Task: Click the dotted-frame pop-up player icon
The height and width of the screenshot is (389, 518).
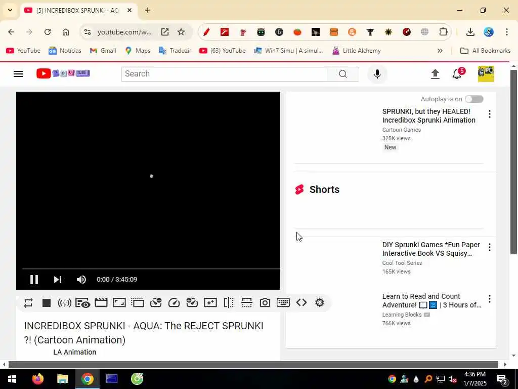Action: tap(138, 303)
